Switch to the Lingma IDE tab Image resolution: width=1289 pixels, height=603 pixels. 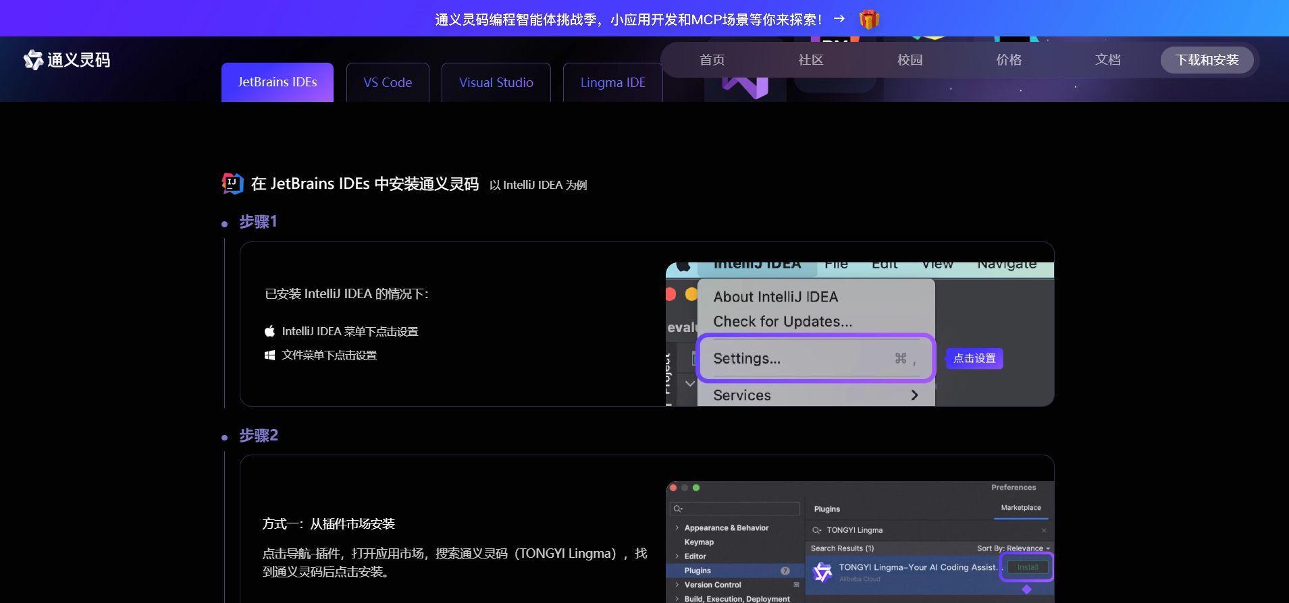[x=613, y=82]
